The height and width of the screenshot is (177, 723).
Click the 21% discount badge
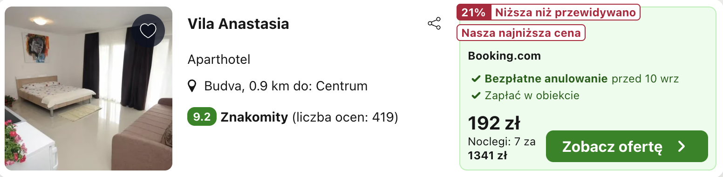(x=474, y=13)
